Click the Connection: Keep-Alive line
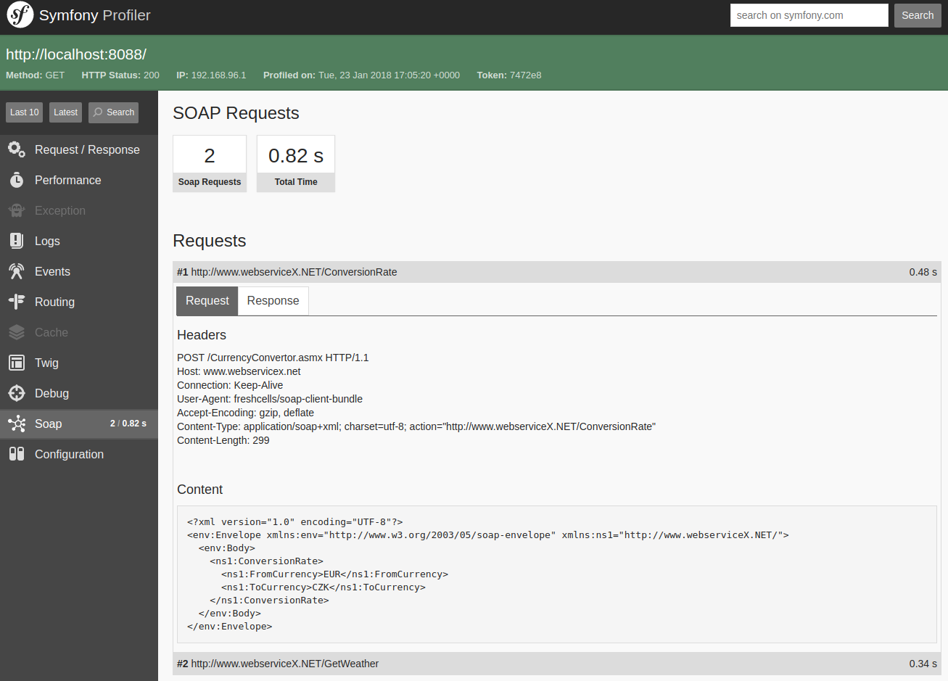This screenshot has width=948, height=681. tap(230, 385)
